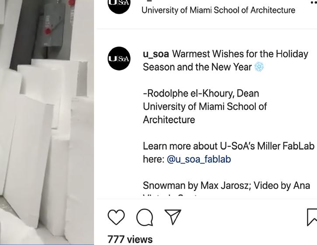The width and height of the screenshot is (317, 245).
Task: Click the U|SoA avatar beside the caption
Action: tap(119, 59)
